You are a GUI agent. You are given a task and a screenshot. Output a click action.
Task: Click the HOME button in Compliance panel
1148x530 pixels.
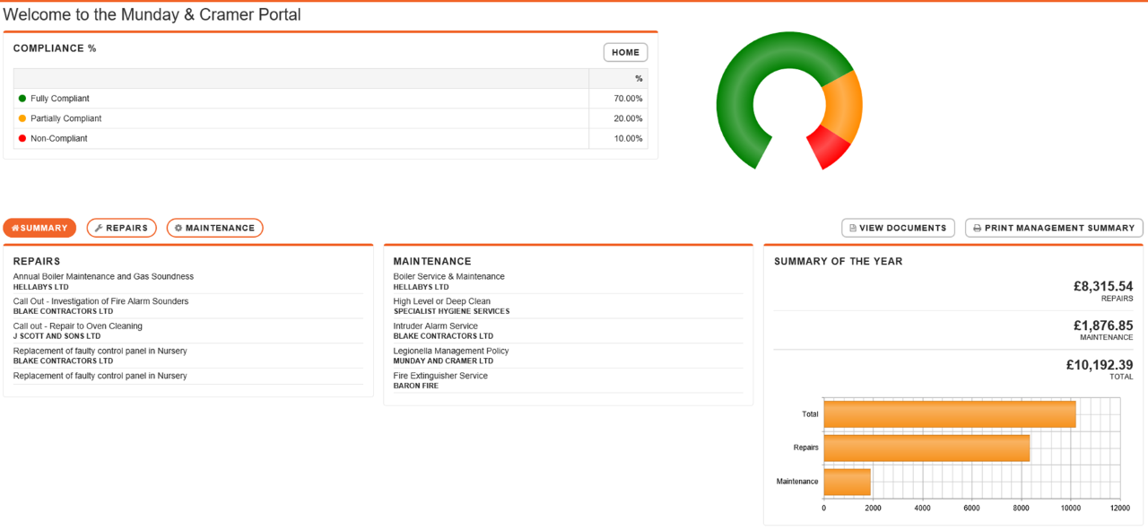[625, 53]
